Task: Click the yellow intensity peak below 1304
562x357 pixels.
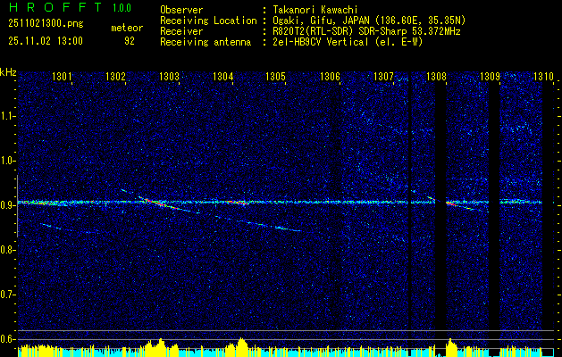Action: pyautogui.click(x=241, y=347)
